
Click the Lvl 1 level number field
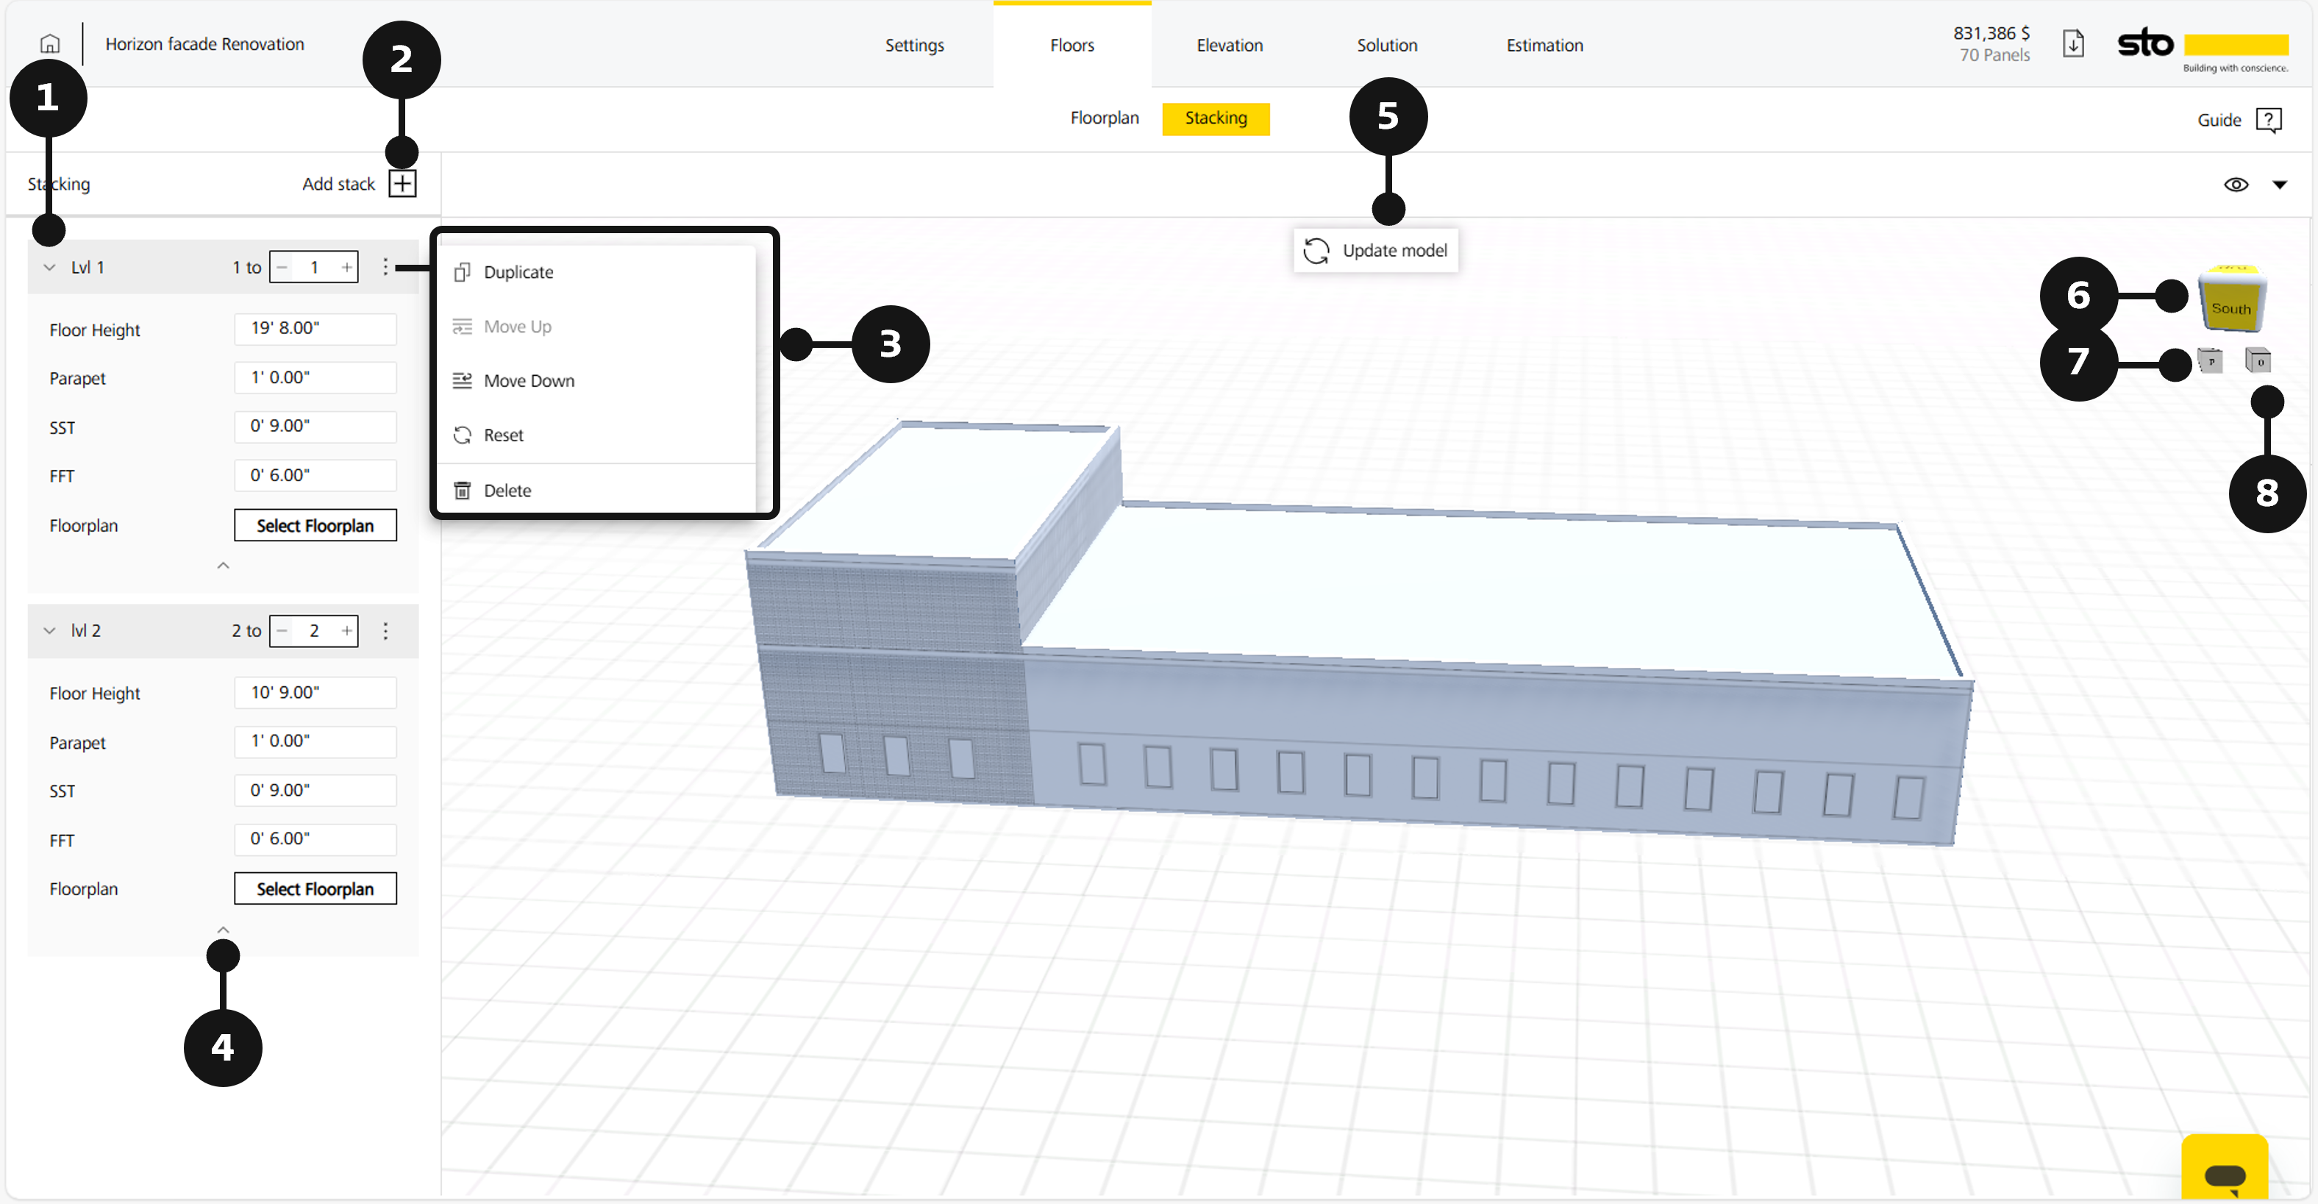click(314, 267)
